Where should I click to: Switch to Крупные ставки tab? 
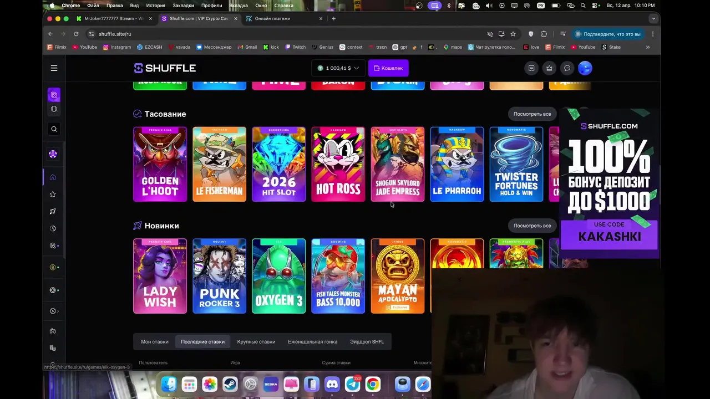[256, 342]
